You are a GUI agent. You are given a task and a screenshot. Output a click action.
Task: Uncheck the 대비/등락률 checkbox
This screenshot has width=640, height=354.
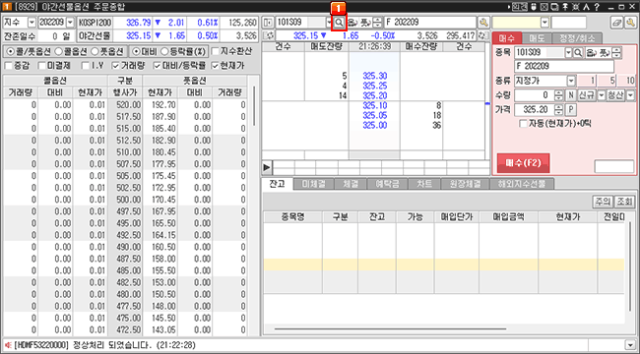pos(158,65)
